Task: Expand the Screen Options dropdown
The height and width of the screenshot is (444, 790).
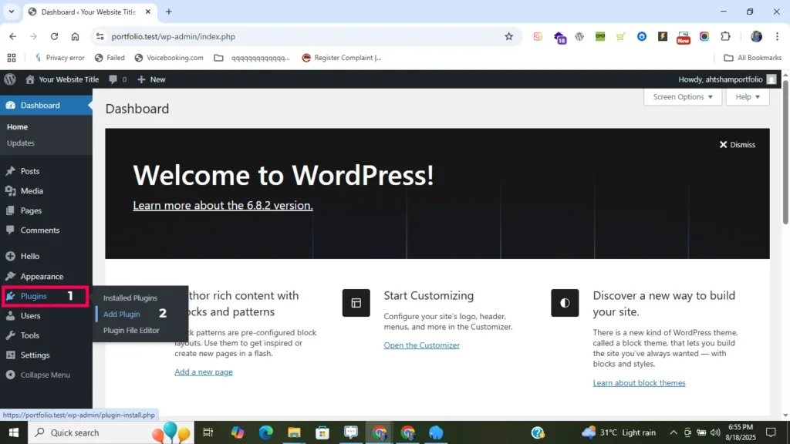Action: (x=683, y=97)
